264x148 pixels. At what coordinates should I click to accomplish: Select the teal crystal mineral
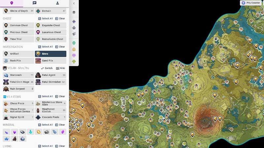pos(30,132)
